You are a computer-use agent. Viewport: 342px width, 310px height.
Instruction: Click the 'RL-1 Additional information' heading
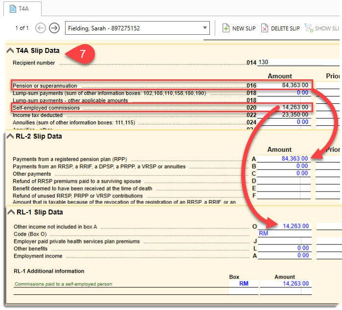49,271
